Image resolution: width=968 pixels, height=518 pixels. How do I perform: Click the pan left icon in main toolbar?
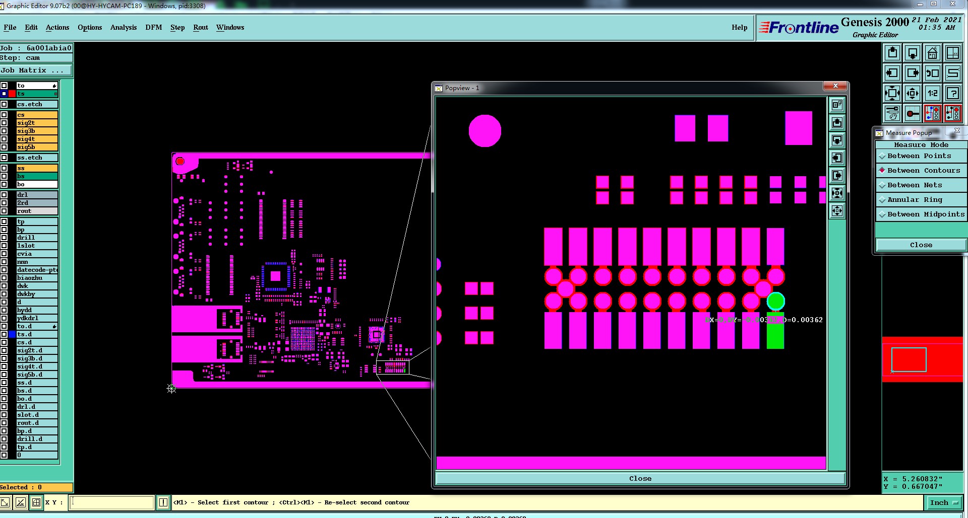[892, 73]
